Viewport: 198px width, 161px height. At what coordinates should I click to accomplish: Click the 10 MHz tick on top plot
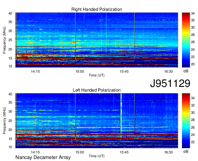(x=10, y=66)
